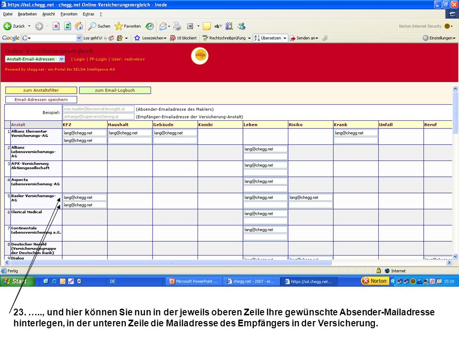Image resolution: width=459 pixels, height=344 pixels.
Task: Click Norton Internet Security globe icon
Action: coord(447,26)
